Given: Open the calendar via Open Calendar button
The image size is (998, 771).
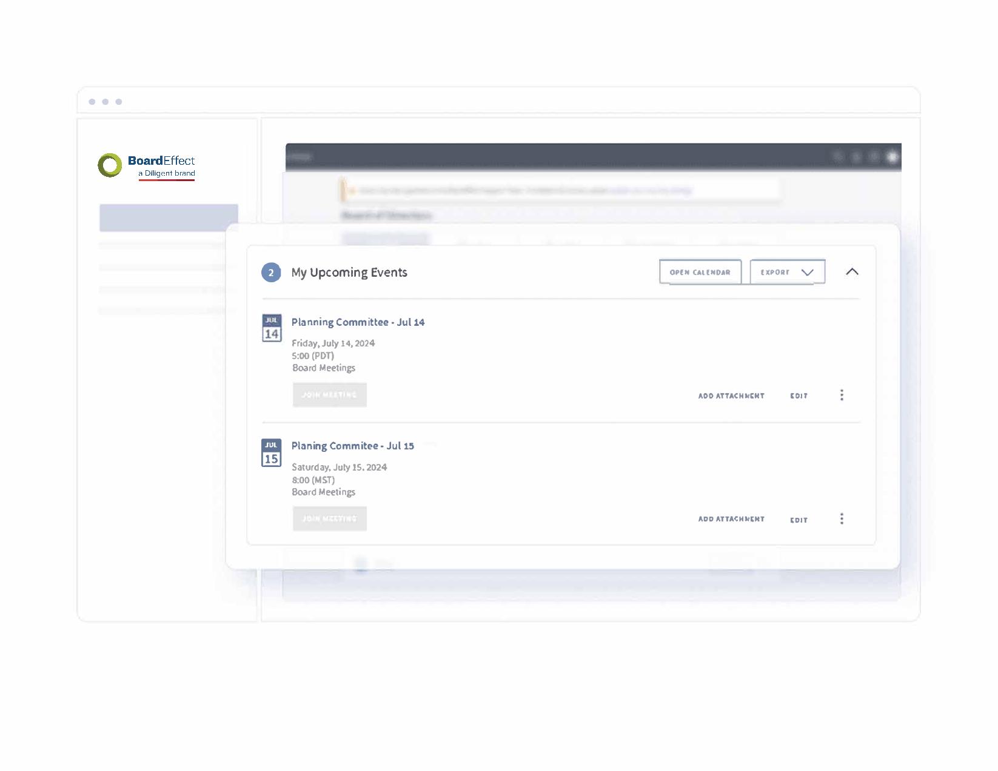Looking at the screenshot, I should tap(700, 272).
